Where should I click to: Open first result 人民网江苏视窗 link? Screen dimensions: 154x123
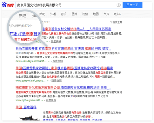tap(77, 29)
